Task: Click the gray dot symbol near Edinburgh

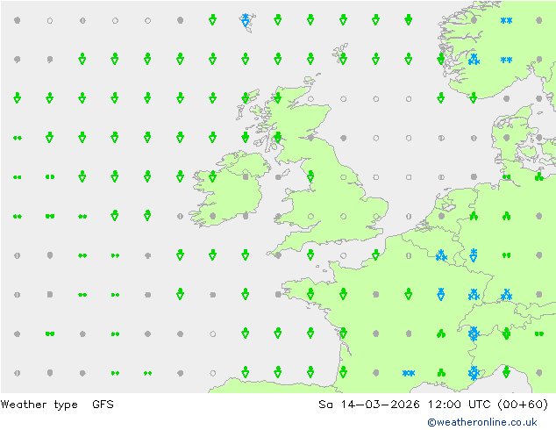Action: coord(310,138)
